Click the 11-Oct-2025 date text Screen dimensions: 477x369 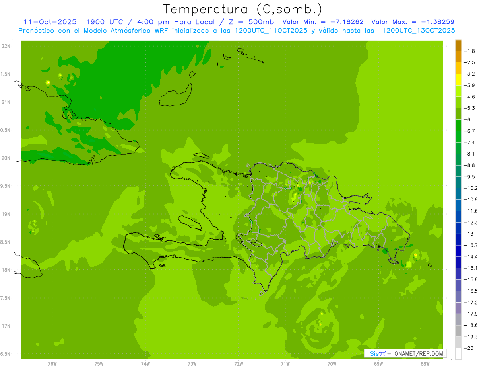click(50, 22)
